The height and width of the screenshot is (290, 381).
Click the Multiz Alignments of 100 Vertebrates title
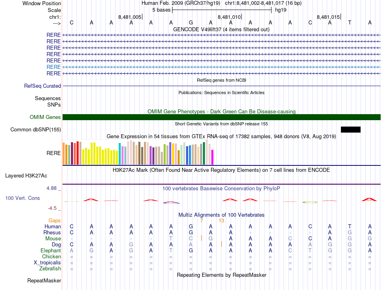[221, 215]
